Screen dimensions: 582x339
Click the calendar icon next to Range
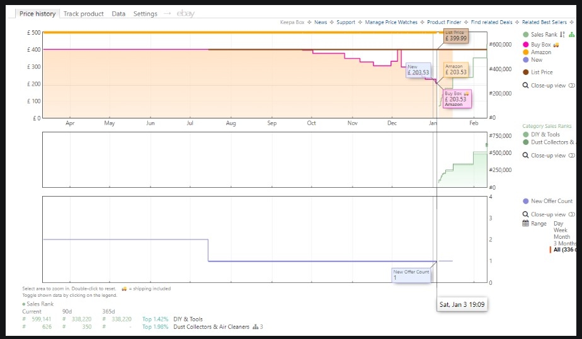[526, 224]
